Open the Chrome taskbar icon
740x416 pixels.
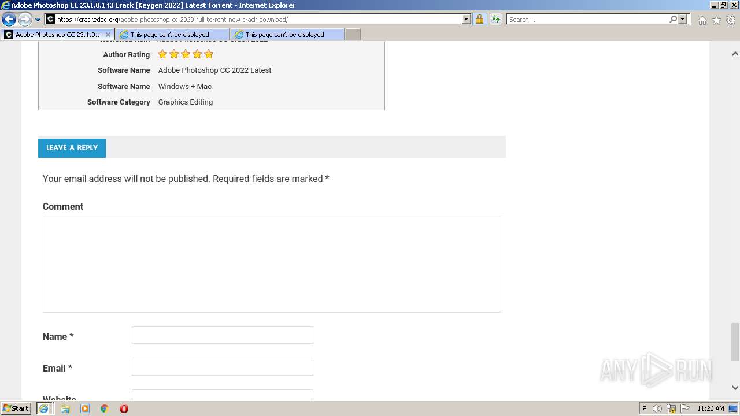105,408
